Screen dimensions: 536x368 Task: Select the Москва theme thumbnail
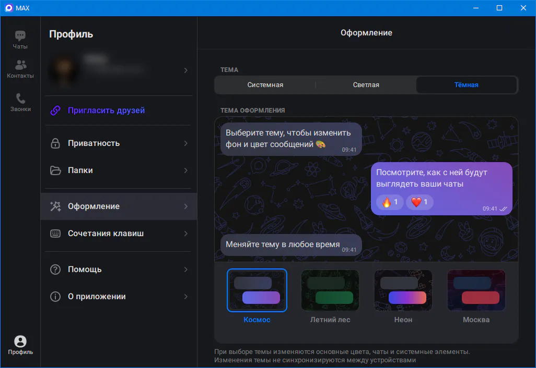click(476, 290)
